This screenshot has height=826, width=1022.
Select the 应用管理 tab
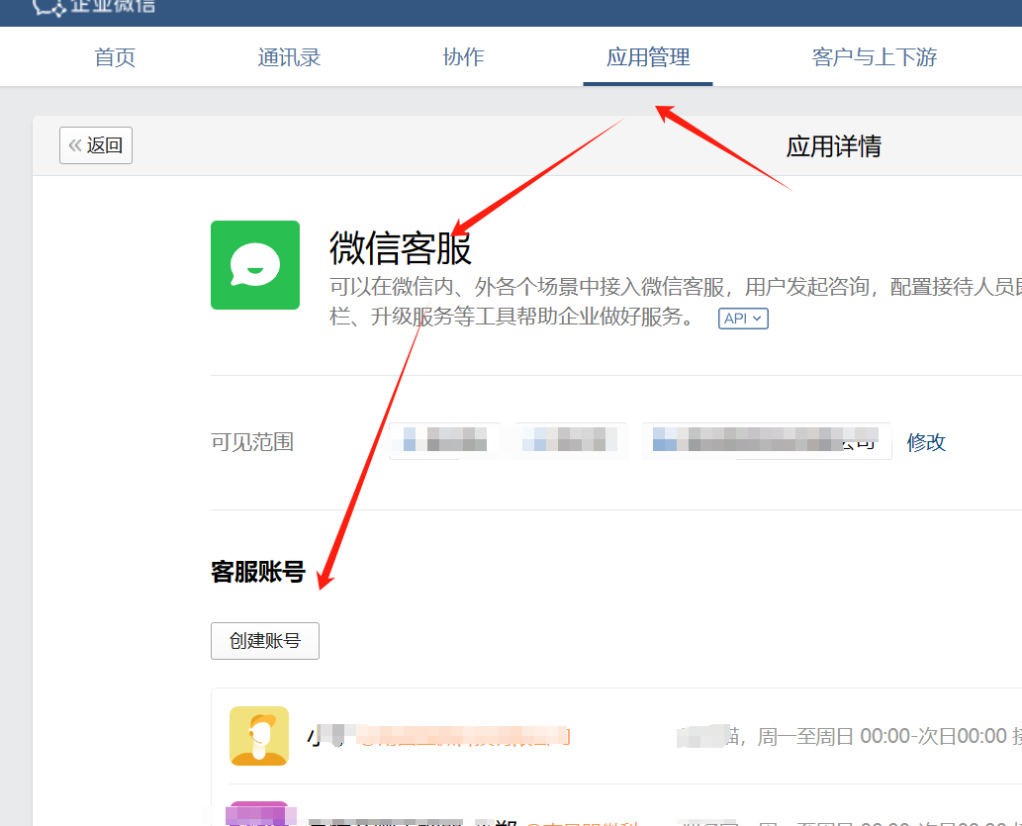648,57
